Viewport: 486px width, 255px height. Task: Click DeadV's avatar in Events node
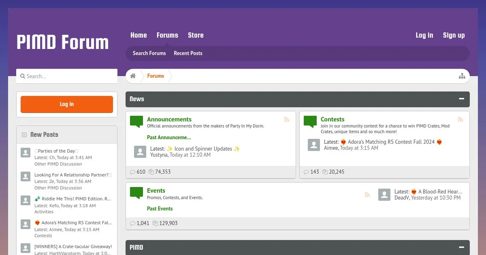point(384,195)
